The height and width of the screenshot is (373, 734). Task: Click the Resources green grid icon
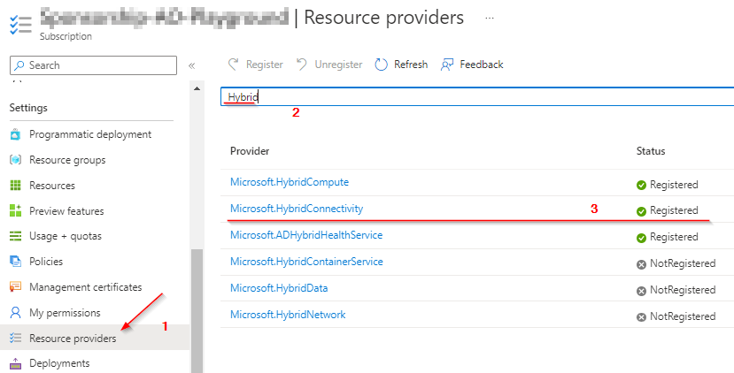(x=15, y=186)
